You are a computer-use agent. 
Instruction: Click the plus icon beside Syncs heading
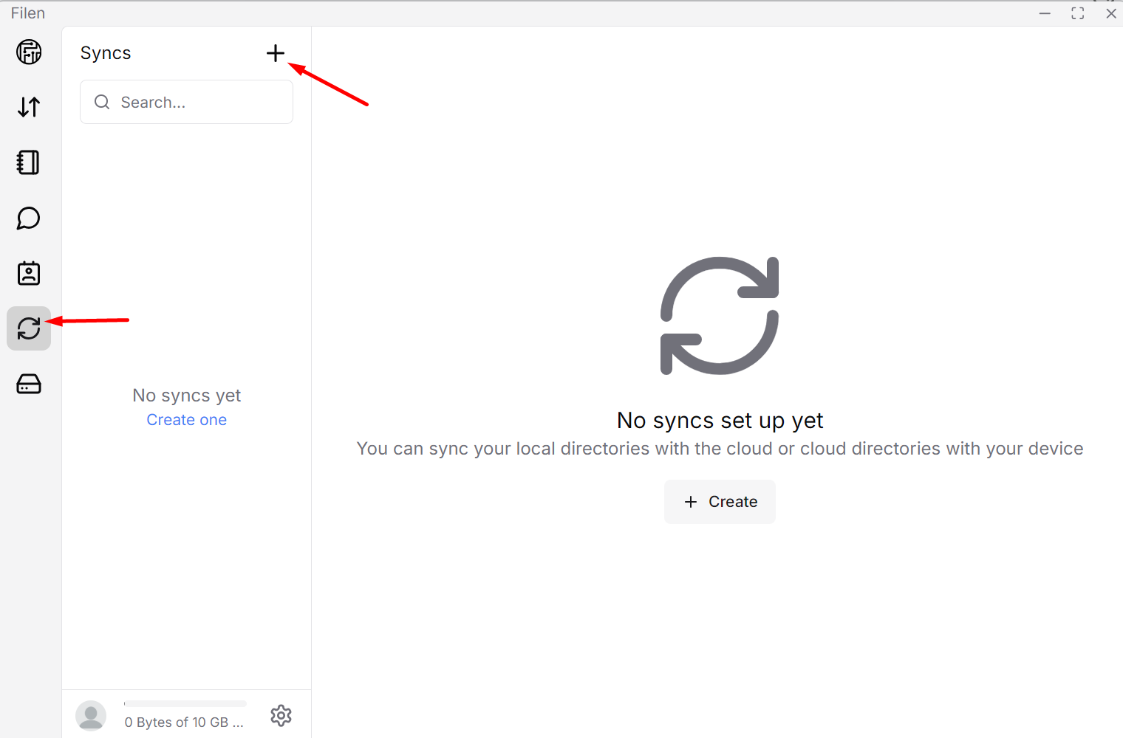pyautogui.click(x=275, y=53)
